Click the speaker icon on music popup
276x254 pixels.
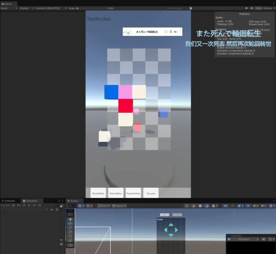[176, 32]
